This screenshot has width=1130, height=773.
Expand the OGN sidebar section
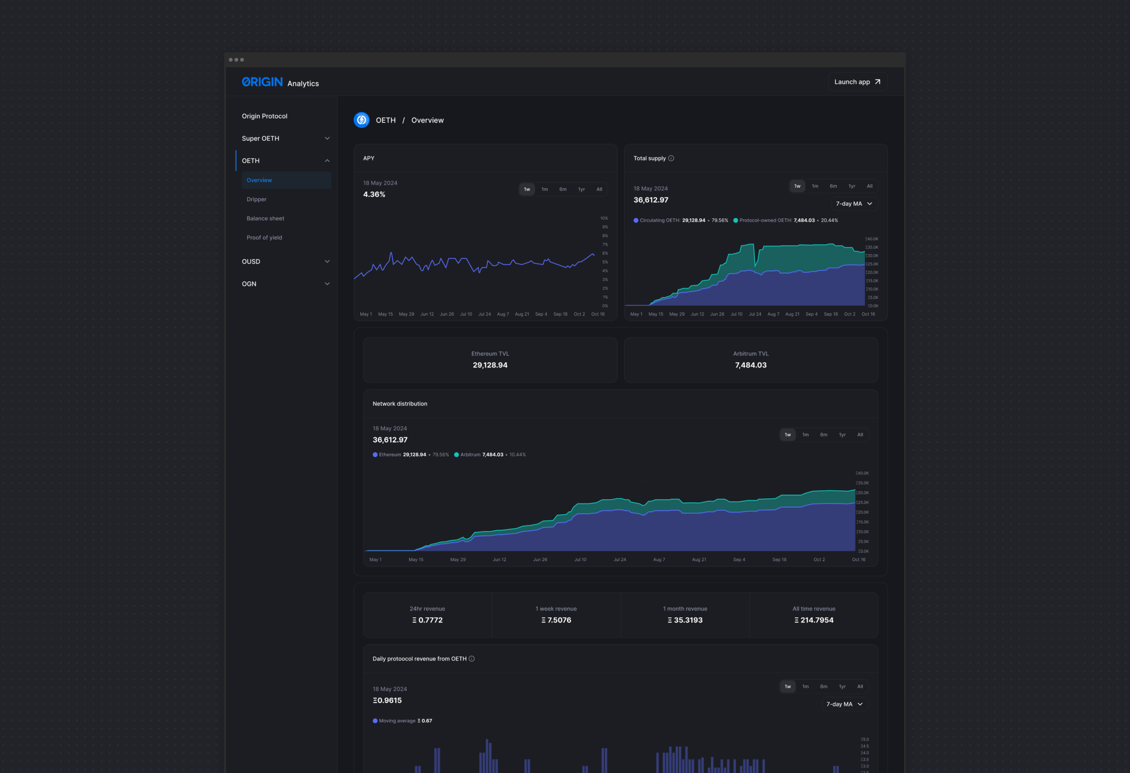point(327,284)
